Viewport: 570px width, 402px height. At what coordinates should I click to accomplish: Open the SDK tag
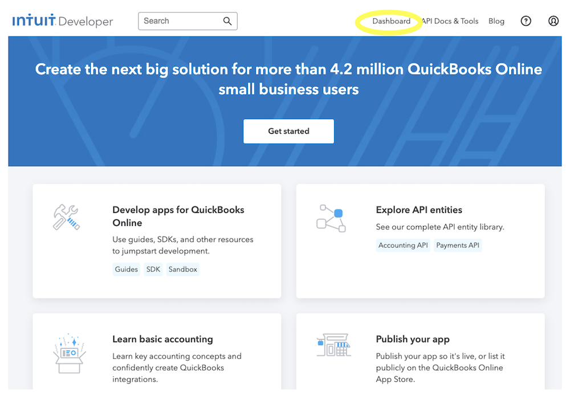coord(153,269)
